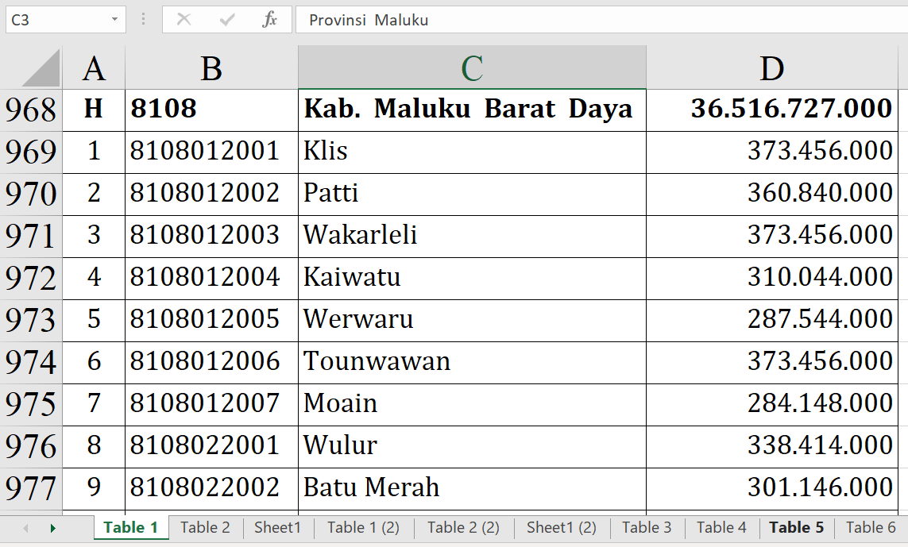Click the Select All corner triangle
The image size is (908, 547).
(x=41, y=69)
